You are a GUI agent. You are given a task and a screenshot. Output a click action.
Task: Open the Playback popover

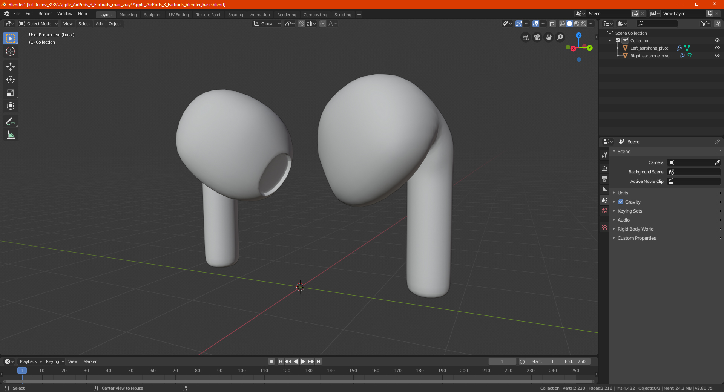tap(31, 361)
